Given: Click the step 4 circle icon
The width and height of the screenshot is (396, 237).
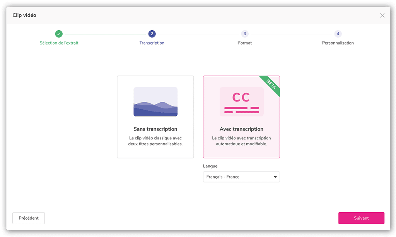Looking at the screenshot, I should tap(338, 34).
